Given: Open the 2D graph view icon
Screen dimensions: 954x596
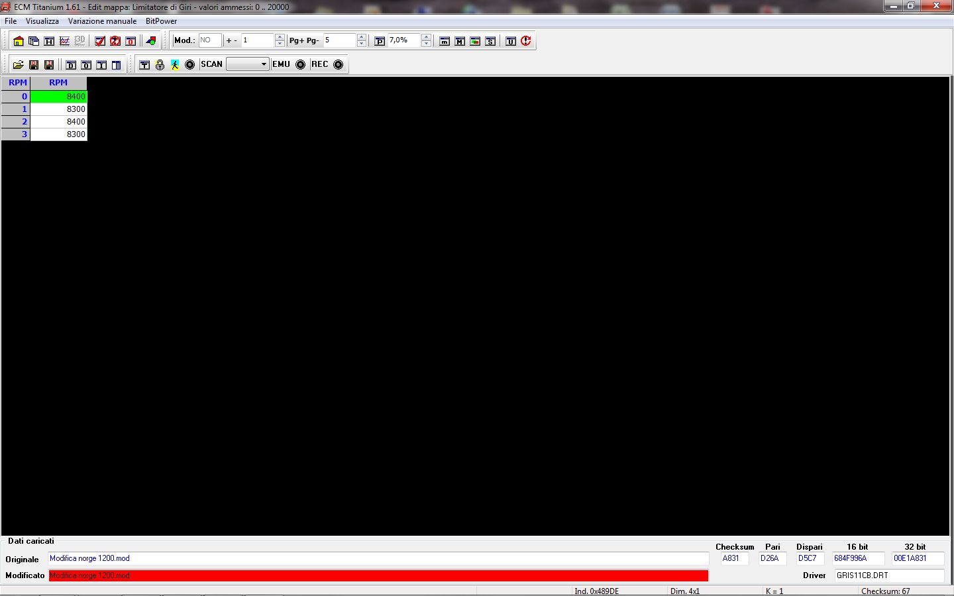Looking at the screenshot, I should click(x=64, y=41).
